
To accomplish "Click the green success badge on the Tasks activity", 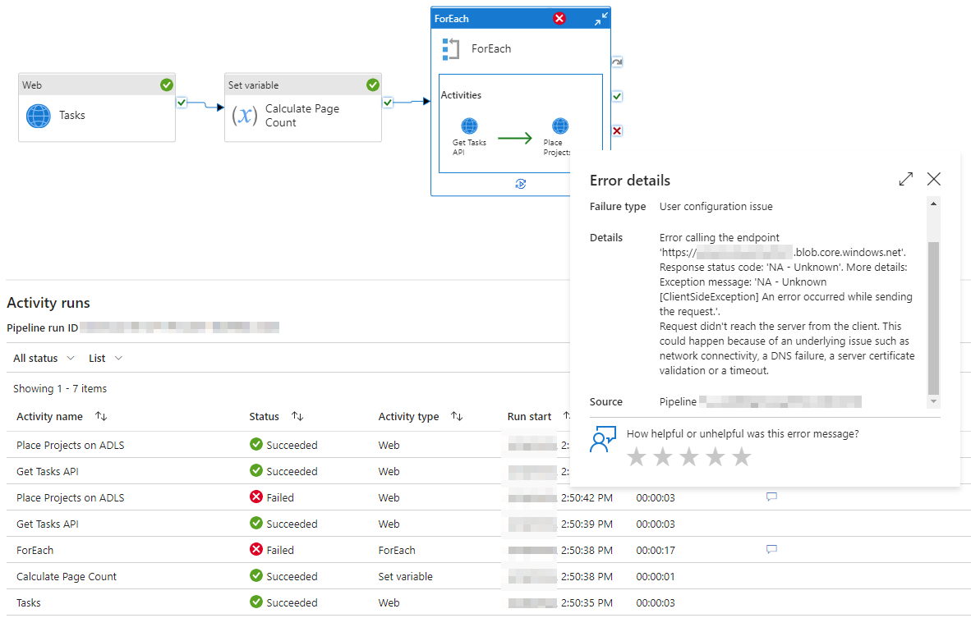I will point(167,85).
